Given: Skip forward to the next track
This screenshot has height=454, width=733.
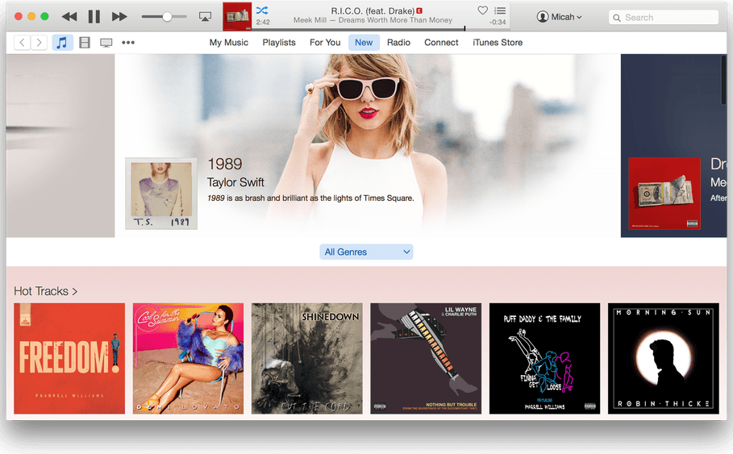Looking at the screenshot, I should coord(119,17).
